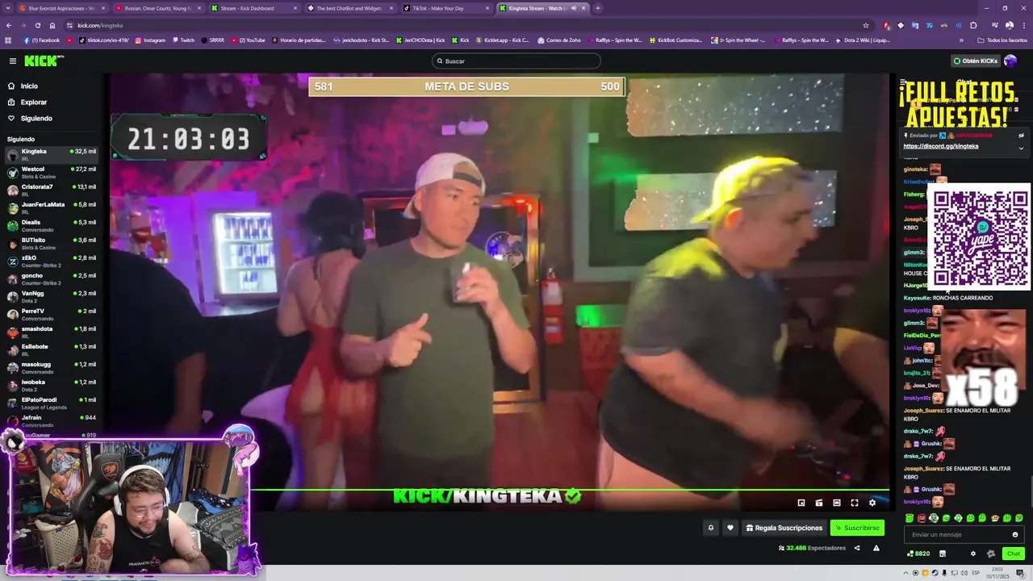1033x581 pixels.
Task: Open emote picker in message box
Action: tap(1015, 534)
